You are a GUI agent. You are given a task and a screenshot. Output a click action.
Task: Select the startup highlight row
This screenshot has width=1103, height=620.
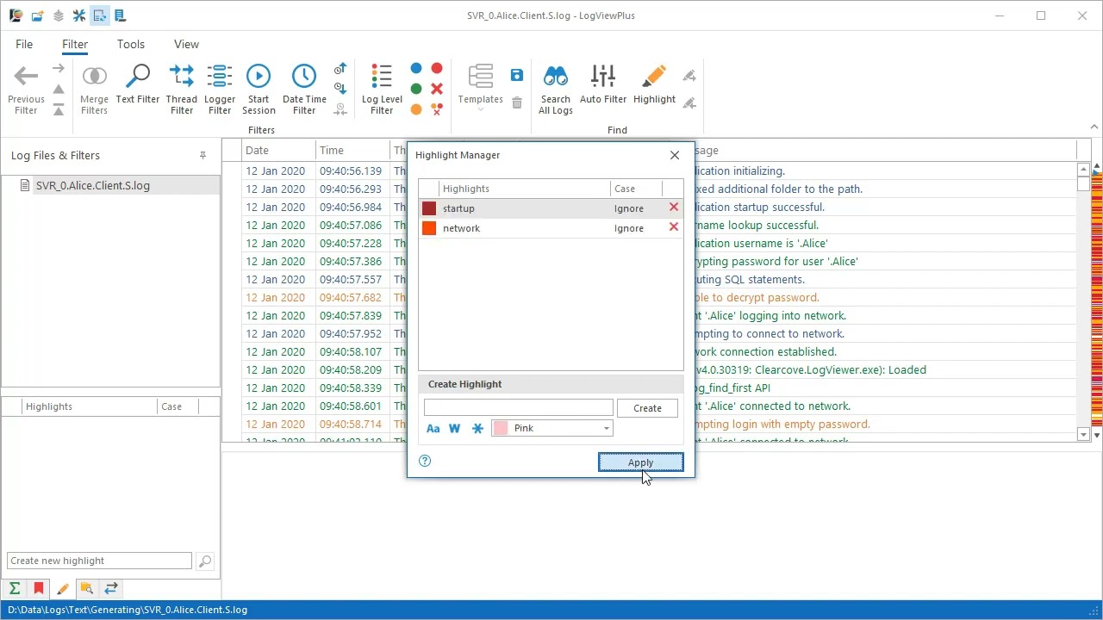click(551, 208)
